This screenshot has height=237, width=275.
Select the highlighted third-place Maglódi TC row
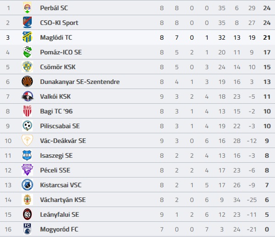(137, 37)
